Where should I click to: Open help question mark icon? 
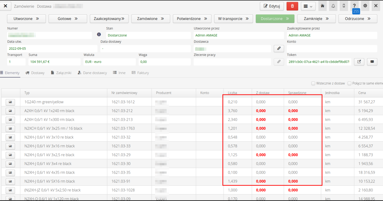354,6
